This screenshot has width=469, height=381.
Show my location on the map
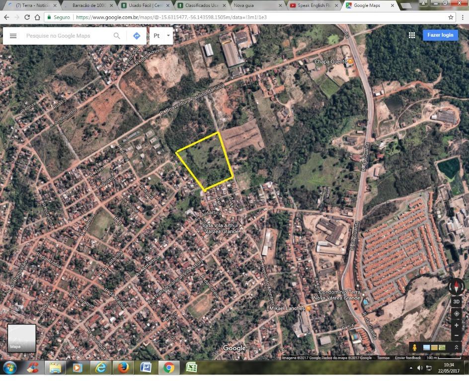(457, 314)
